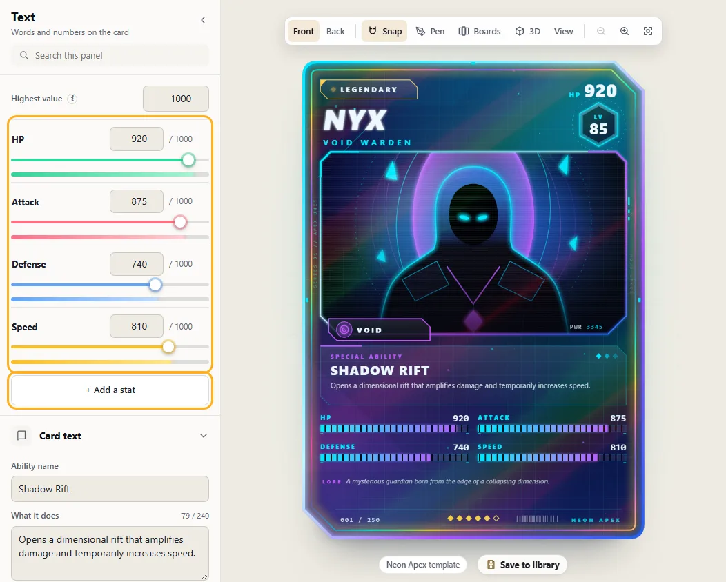Click the Boards map icon
Viewport: 726px width, 582px height.
click(464, 31)
